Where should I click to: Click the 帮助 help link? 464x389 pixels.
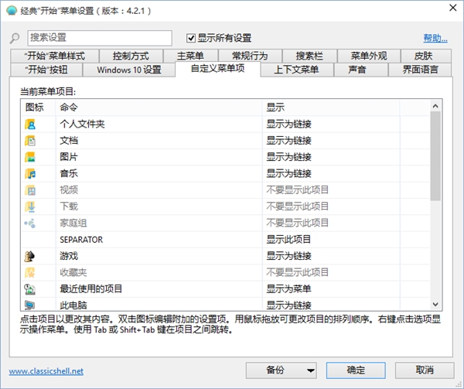point(435,38)
